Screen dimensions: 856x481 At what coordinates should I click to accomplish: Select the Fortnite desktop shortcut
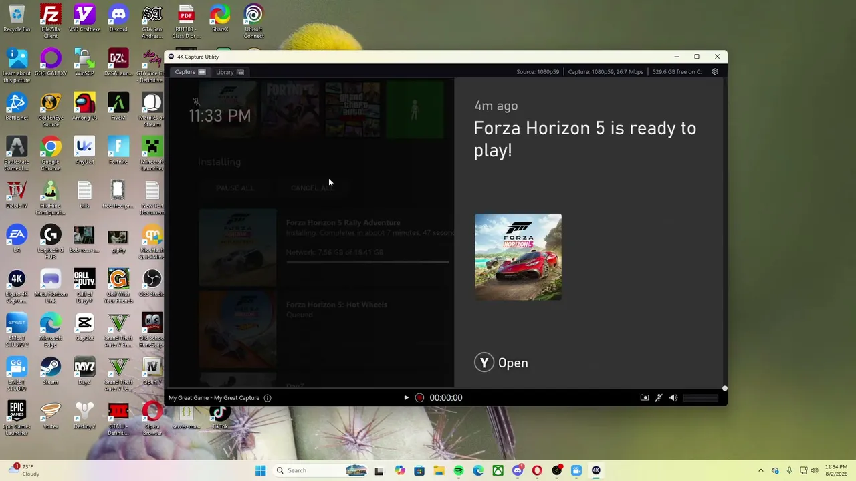[x=118, y=151]
